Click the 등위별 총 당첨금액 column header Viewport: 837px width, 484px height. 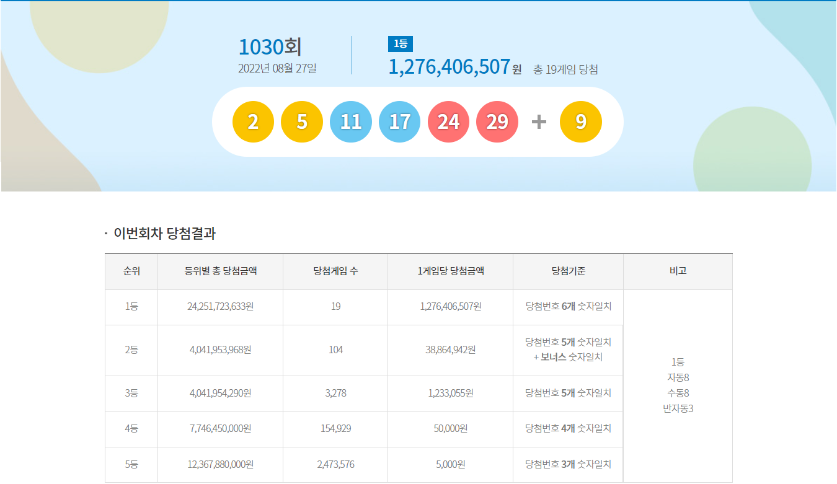click(x=220, y=271)
